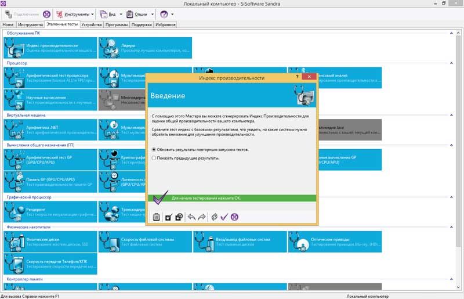Open Арифметический тест GP tile
Screen dimensions: 464x299
50,160
